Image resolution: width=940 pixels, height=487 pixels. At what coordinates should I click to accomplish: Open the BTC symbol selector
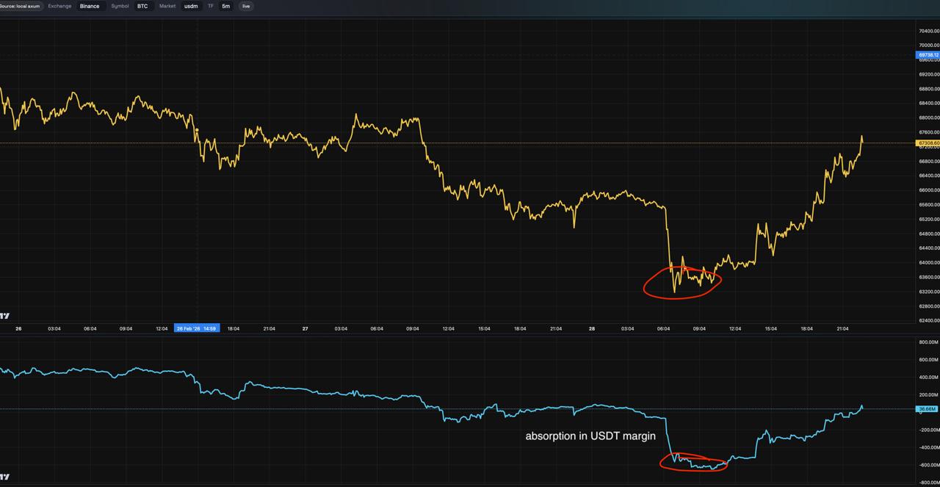pos(142,6)
